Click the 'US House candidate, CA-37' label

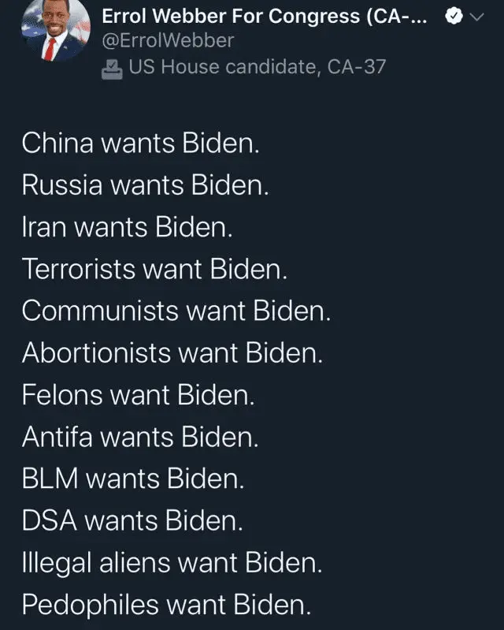point(257,68)
